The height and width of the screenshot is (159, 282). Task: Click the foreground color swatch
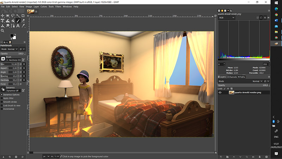[x=12, y=36]
